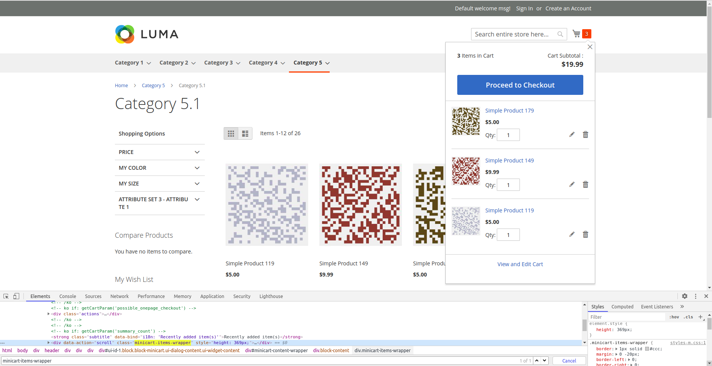Delete Simple Product 119 from cart
Viewport: 712px width, 366px height.
[585, 234]
